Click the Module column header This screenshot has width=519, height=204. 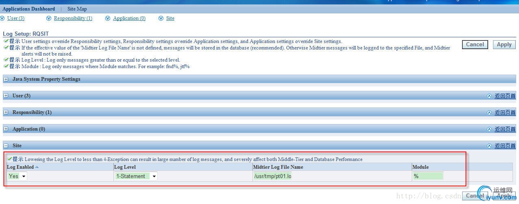(x=421, y=167)
